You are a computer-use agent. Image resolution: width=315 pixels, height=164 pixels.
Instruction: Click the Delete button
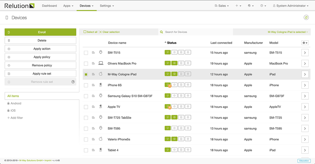(40, 40)
